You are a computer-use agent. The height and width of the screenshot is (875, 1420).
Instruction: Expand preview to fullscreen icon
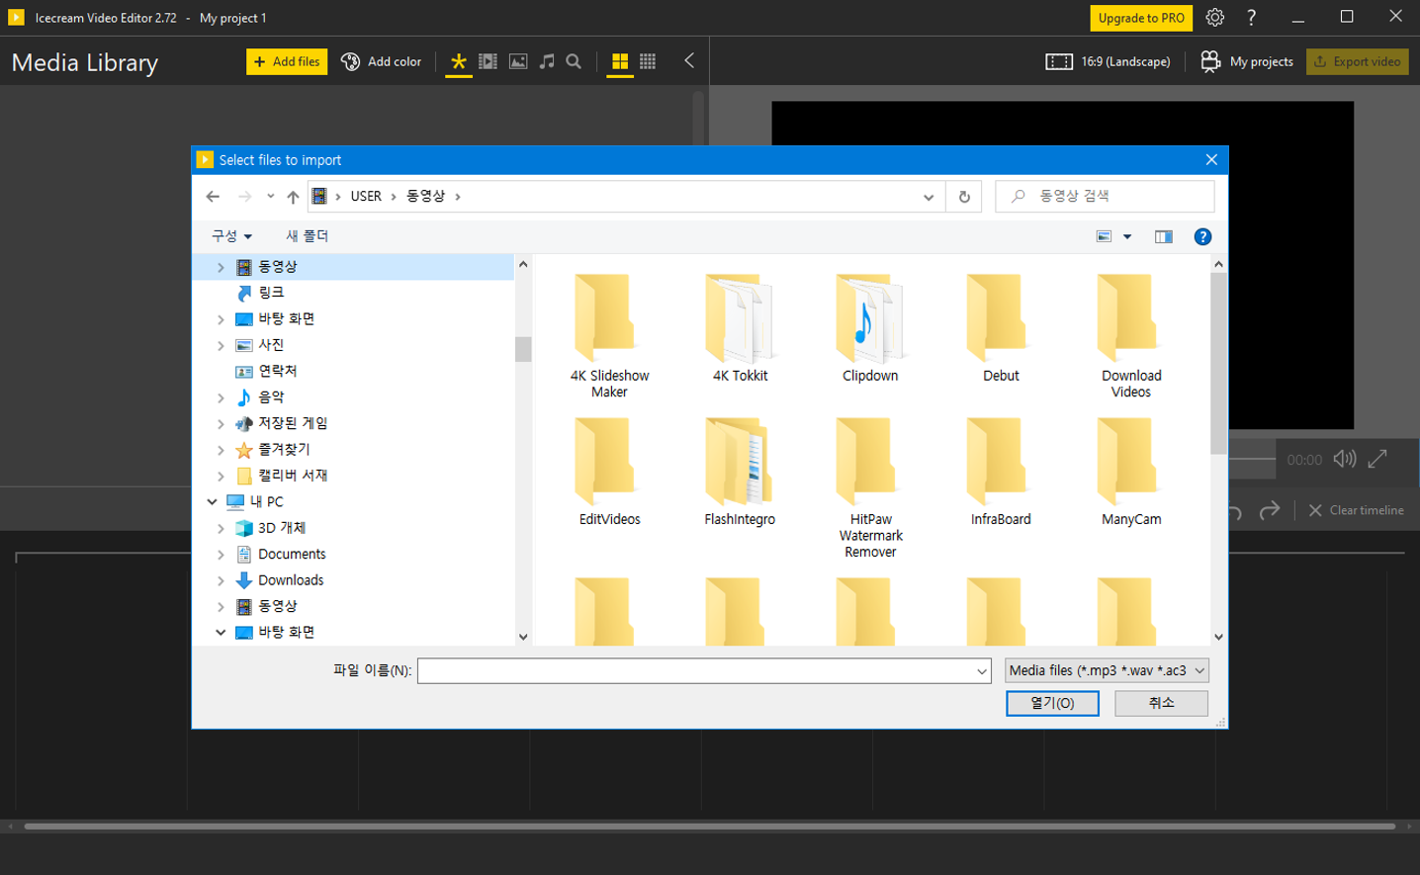1377,459
